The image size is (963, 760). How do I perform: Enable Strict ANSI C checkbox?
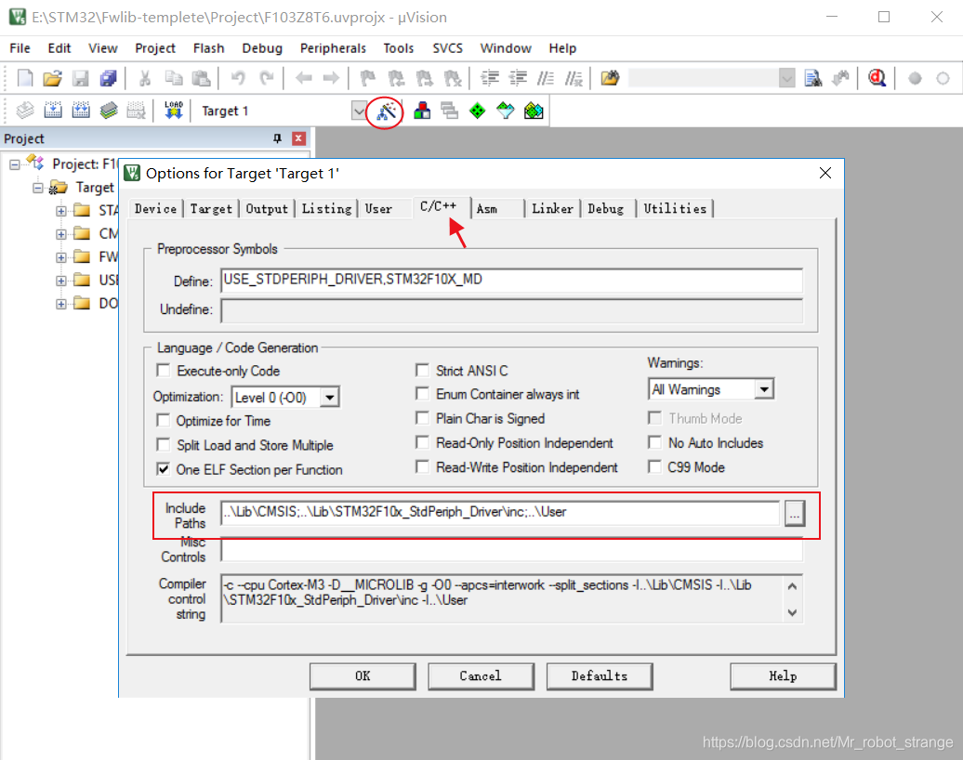click(x=422, y=370)
